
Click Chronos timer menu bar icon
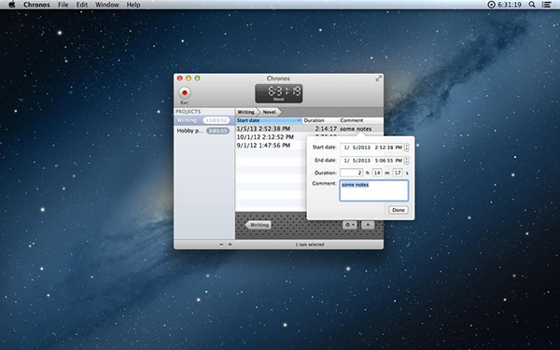click(492, 5)
